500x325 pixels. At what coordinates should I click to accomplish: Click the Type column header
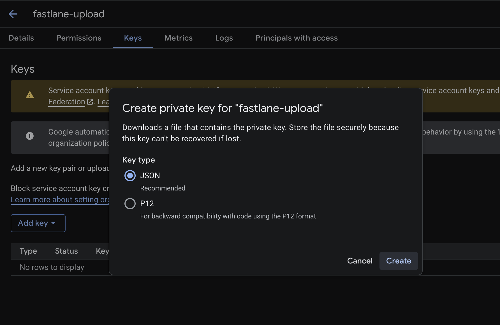[28, 251]
